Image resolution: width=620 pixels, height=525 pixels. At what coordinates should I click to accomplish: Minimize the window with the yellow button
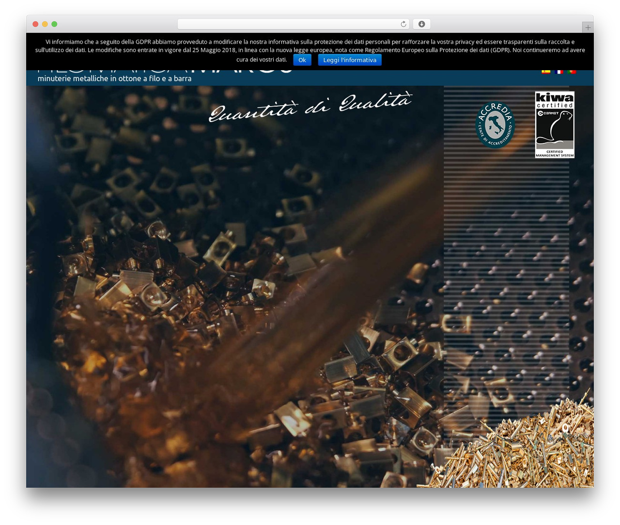click(x=45, y=24)
